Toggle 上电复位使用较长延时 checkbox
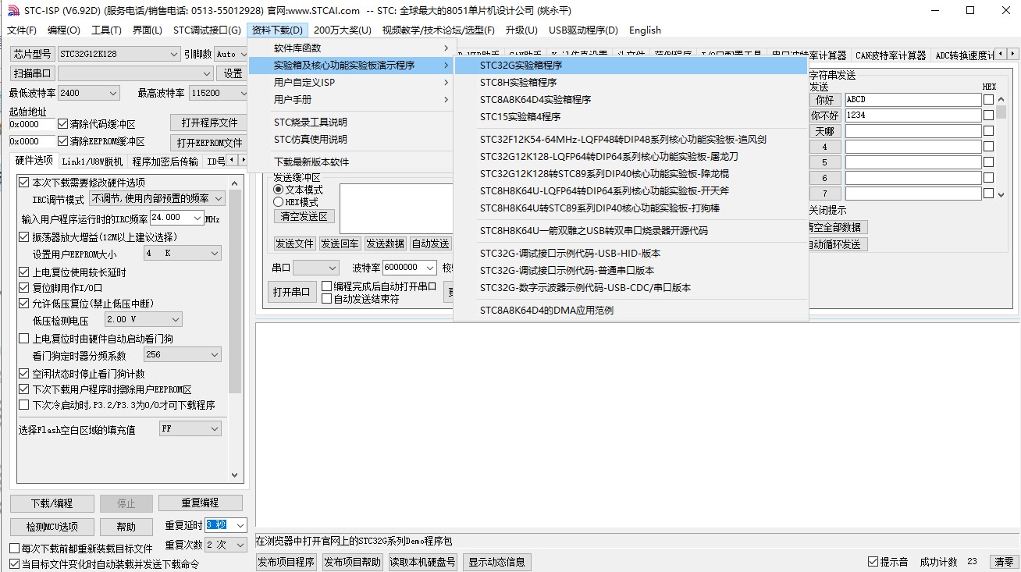1021x572 pixels. pos(23,272)
